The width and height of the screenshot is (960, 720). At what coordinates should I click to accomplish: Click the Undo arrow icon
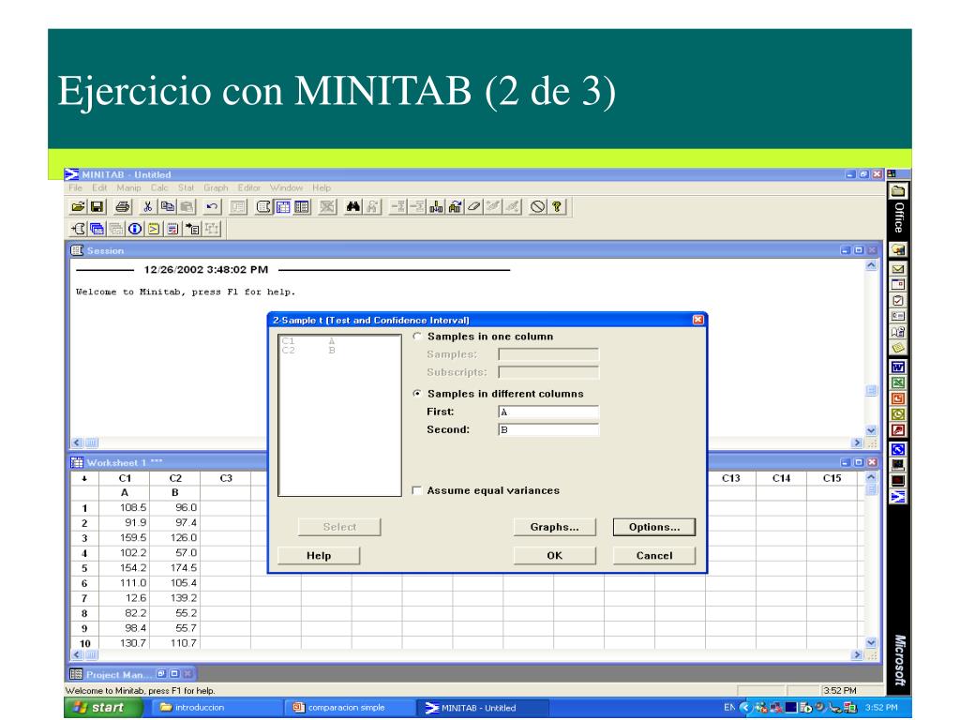click(x=212, y=207)
